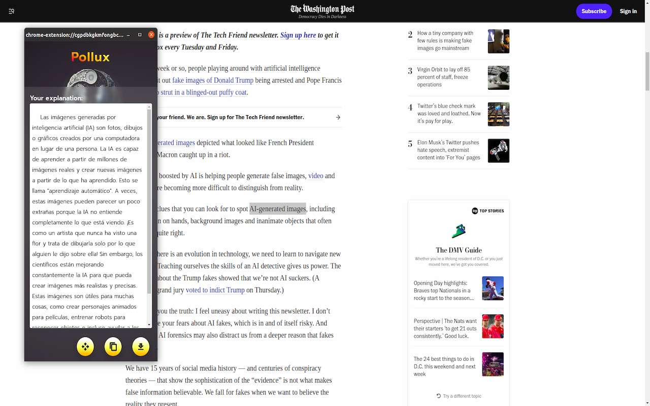Click Twitter blue check story thumbnail
This screenshot has height=406, width=650.
pyautogui.click(x=499, y=114)
